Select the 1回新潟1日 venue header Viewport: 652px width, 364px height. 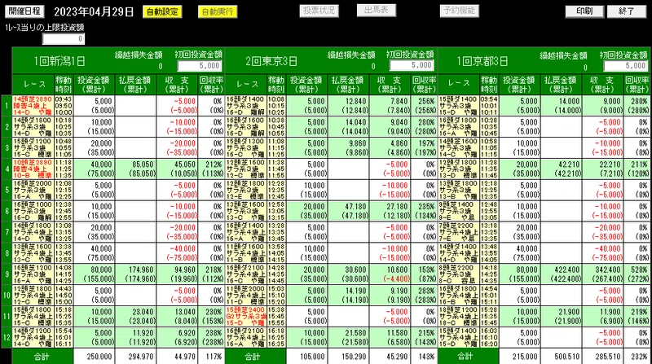tap(59, 62)
